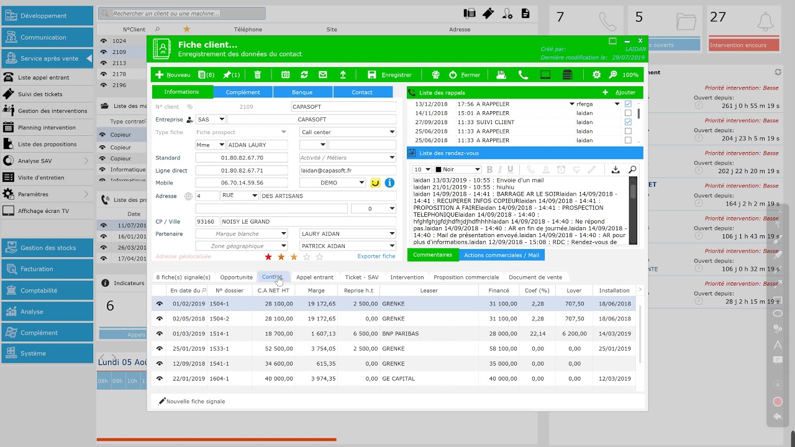Click the download icon in comment editor

point(616,169)
